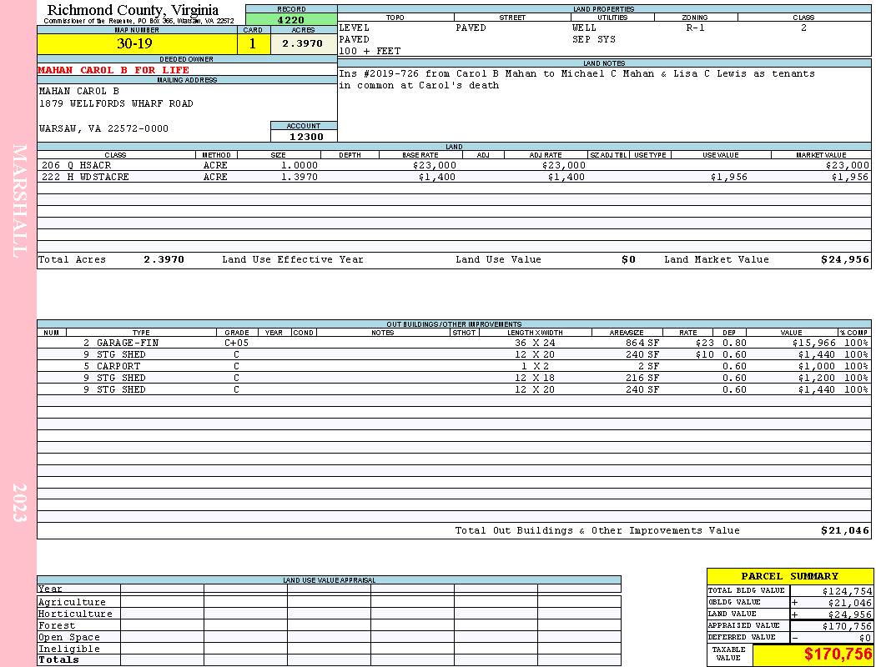Select account number 12300

tap(306, 137)
